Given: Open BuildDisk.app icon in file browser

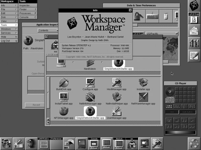Looking at the screenshot, I should click(x=64, y=83).
